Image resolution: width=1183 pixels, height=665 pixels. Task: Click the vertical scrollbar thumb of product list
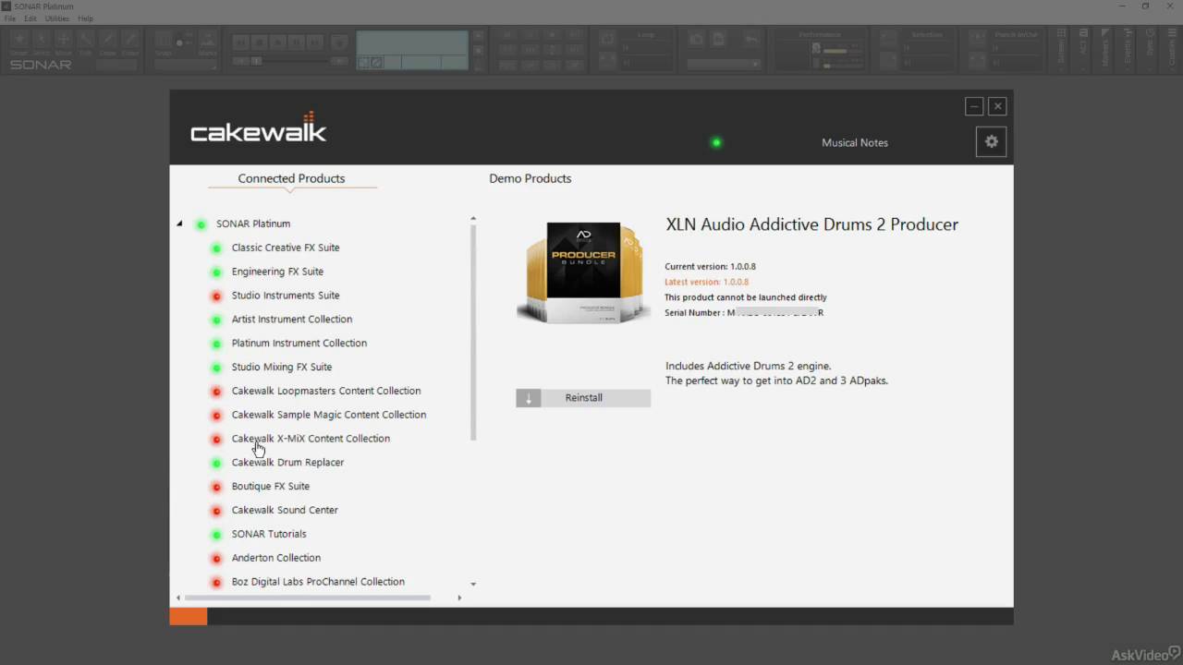point(473,332)
